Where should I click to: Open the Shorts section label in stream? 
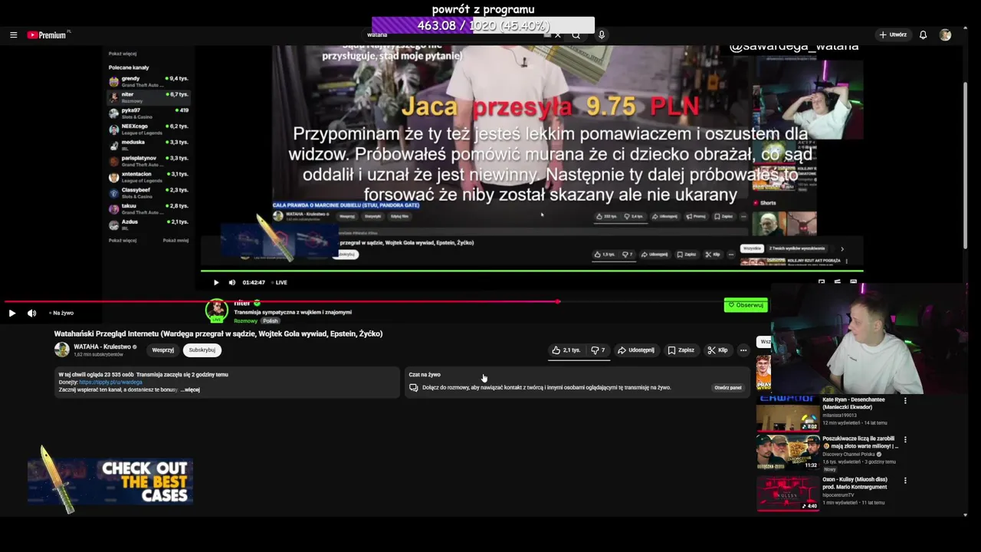768,203
